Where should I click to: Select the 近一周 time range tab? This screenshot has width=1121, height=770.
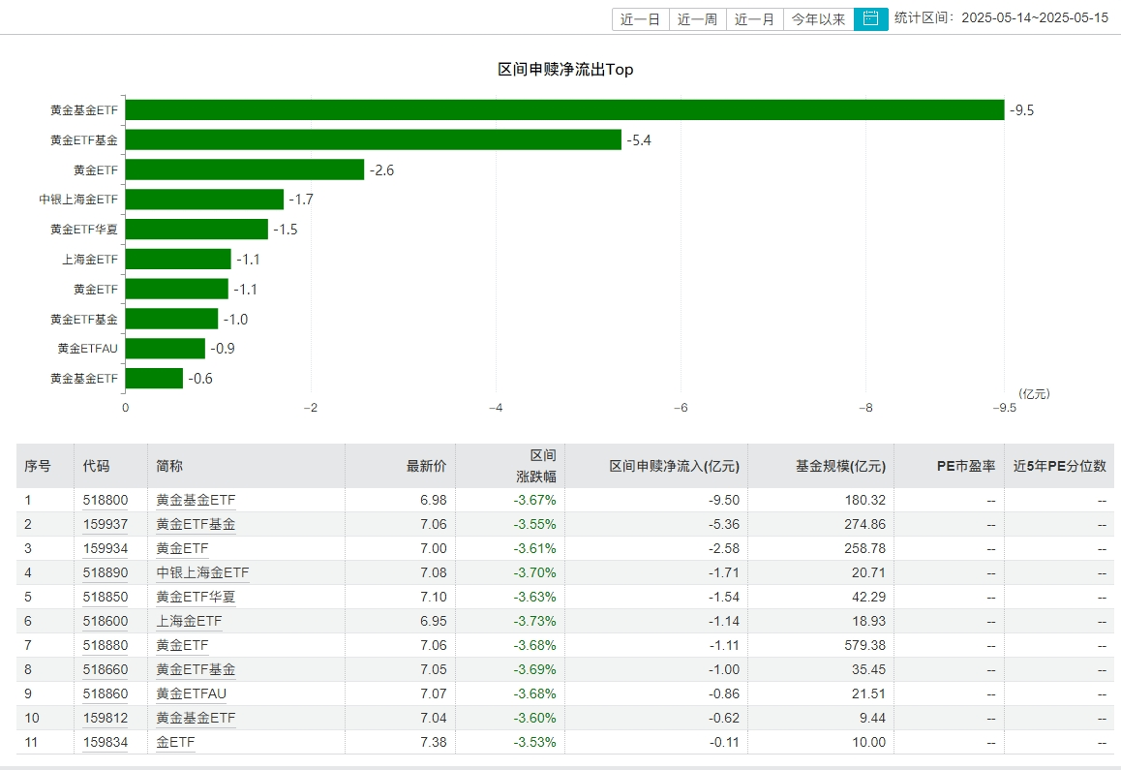pos(698,19)
